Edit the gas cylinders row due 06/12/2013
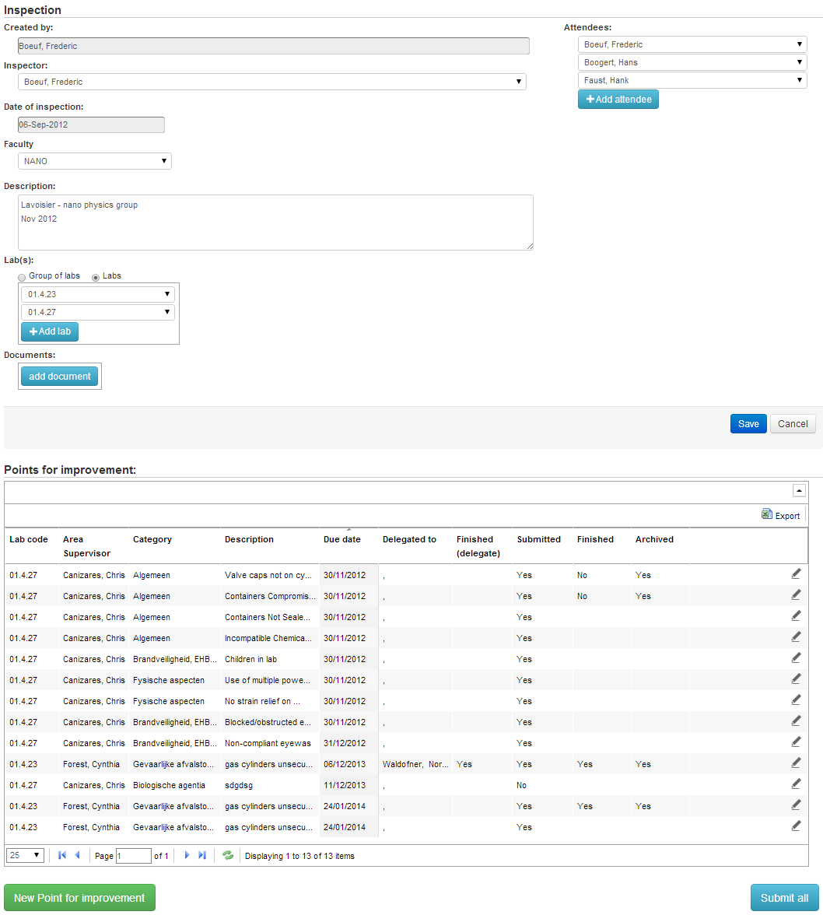823x915 pixels. (796, 763)
